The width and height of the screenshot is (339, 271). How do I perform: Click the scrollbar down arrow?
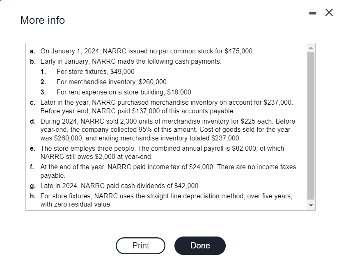tap(311, 206)
